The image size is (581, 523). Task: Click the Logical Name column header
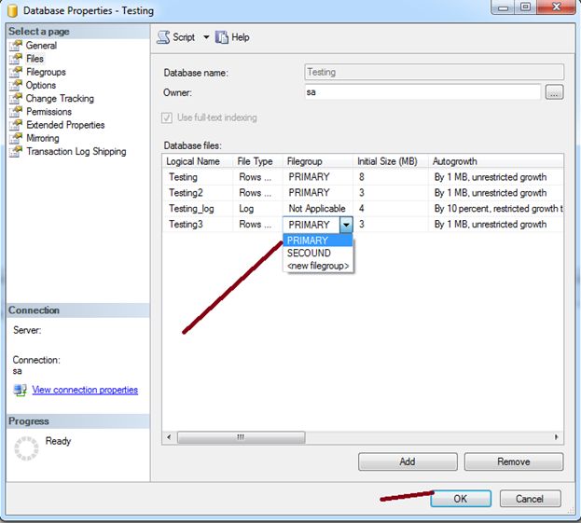click(198, 161)
